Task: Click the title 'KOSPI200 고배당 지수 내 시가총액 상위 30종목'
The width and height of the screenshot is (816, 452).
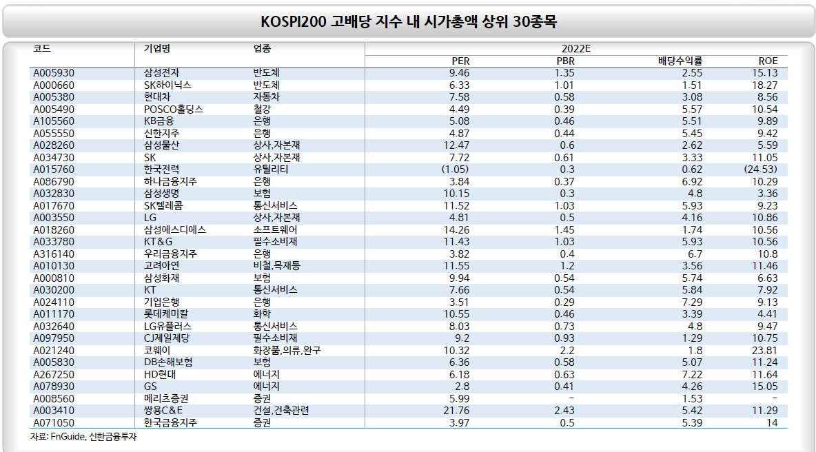Action: point(409,21)
